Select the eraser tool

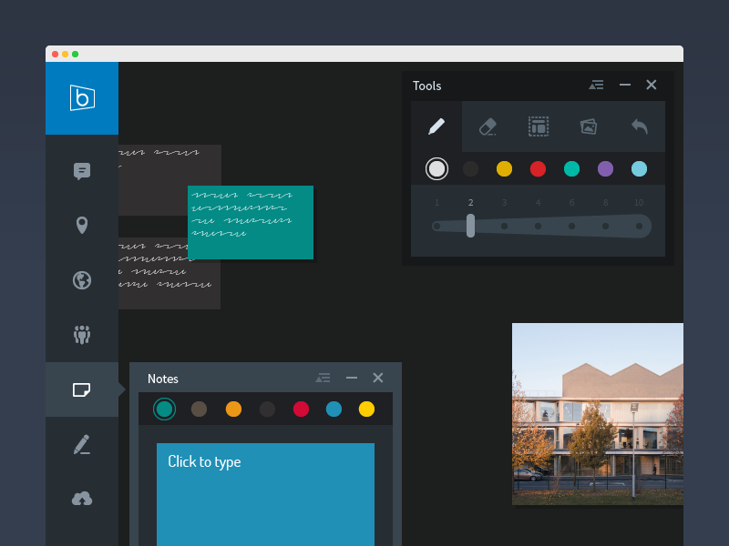click(488, 126)
